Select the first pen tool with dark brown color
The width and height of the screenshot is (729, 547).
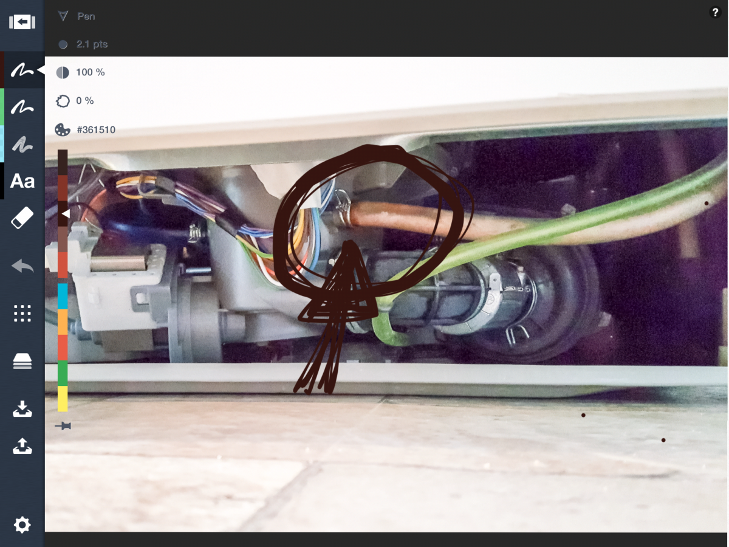point(22,71)
